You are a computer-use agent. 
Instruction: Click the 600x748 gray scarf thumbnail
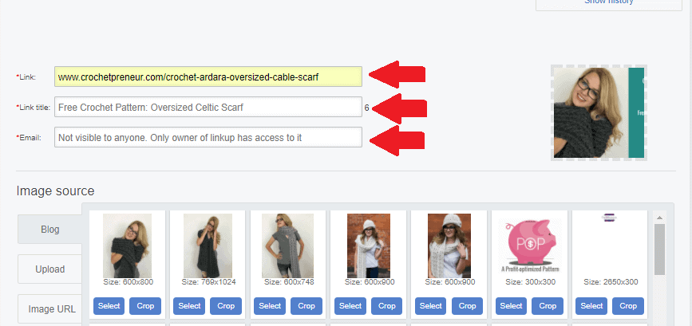click(288, 245)
